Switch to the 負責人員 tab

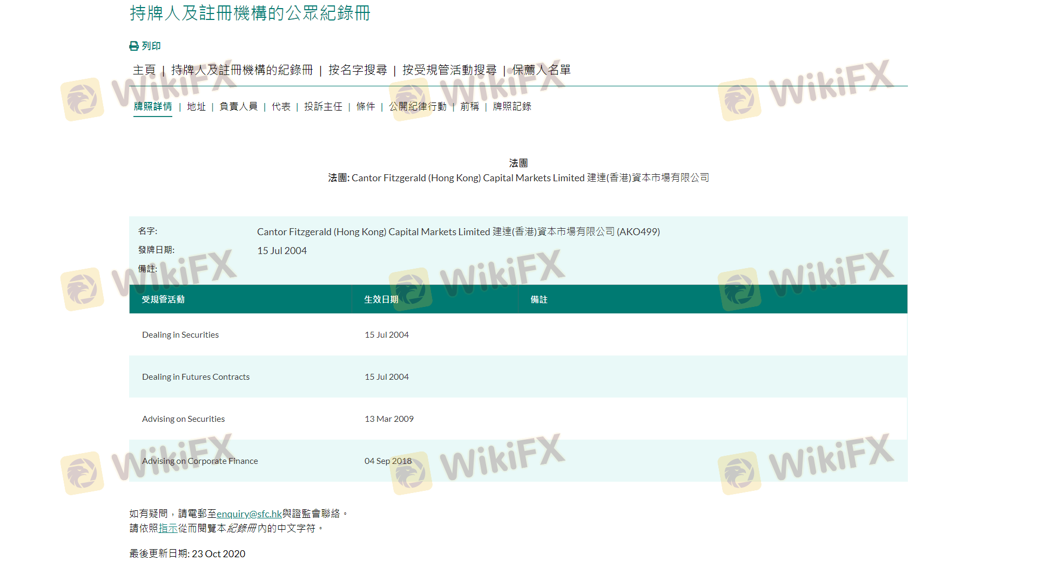point(239,107)
